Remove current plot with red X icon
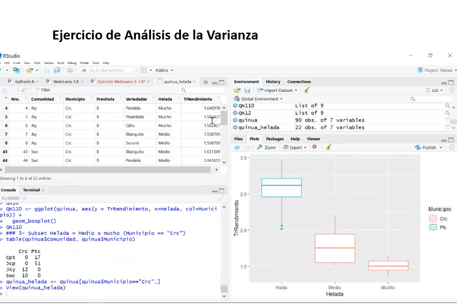This screenshot has width=460, height=306. 314,147
